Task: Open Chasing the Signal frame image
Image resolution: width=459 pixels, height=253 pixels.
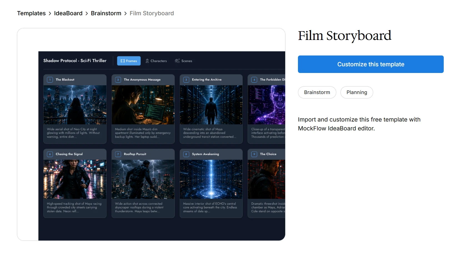Action: [x=75, y=179]
